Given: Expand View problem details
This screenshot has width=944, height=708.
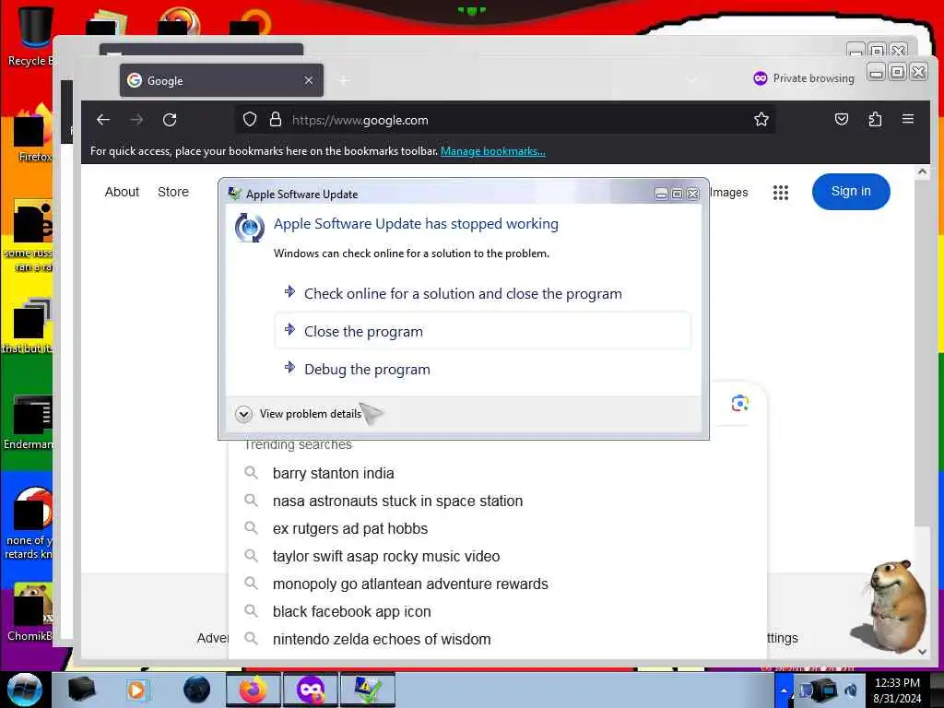Looking at the screenshot, I should [299, 414].
